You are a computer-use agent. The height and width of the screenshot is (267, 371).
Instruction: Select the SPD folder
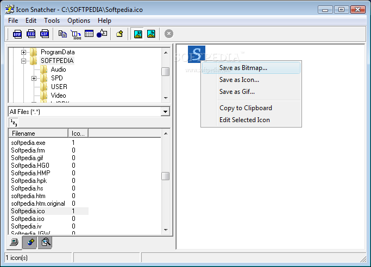[57, 78]
